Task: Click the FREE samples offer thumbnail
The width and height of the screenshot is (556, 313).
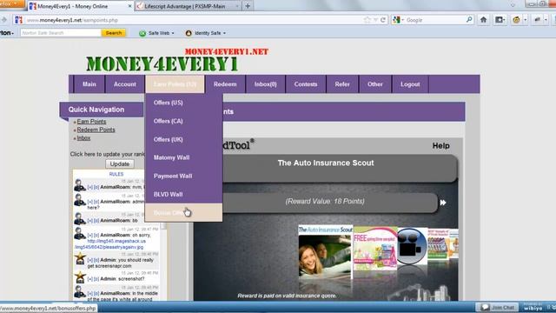Action: tap(375, 249)
